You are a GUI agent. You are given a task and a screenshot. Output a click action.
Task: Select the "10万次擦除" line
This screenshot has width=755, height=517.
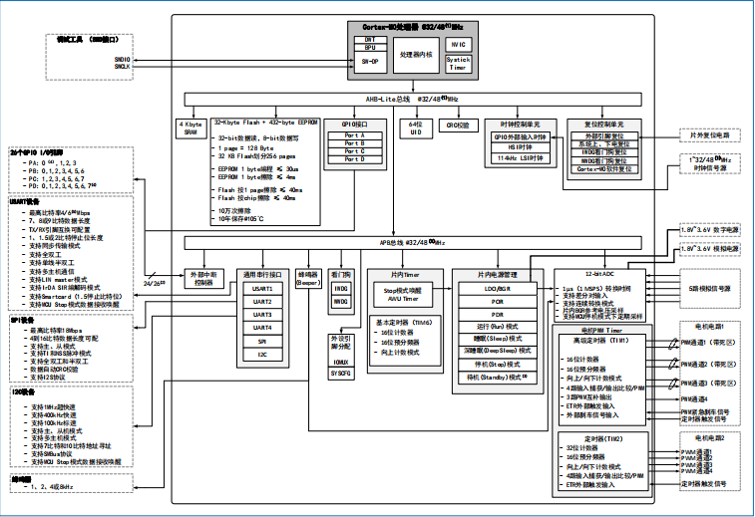(234, 210)
